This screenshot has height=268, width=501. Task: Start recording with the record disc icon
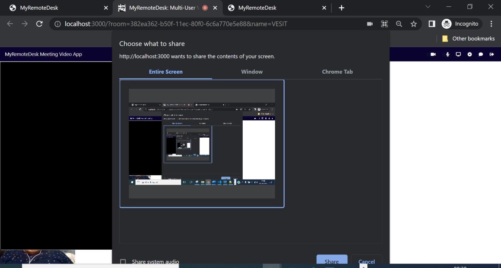coord(470,54)
